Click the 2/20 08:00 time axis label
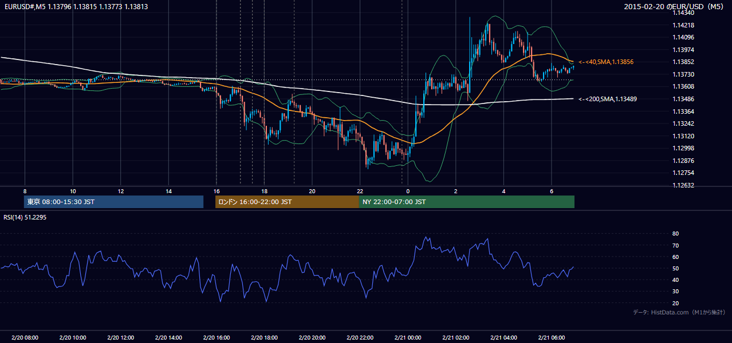Image resolution: width=732 pixels, height=343 pixels. 25,338
